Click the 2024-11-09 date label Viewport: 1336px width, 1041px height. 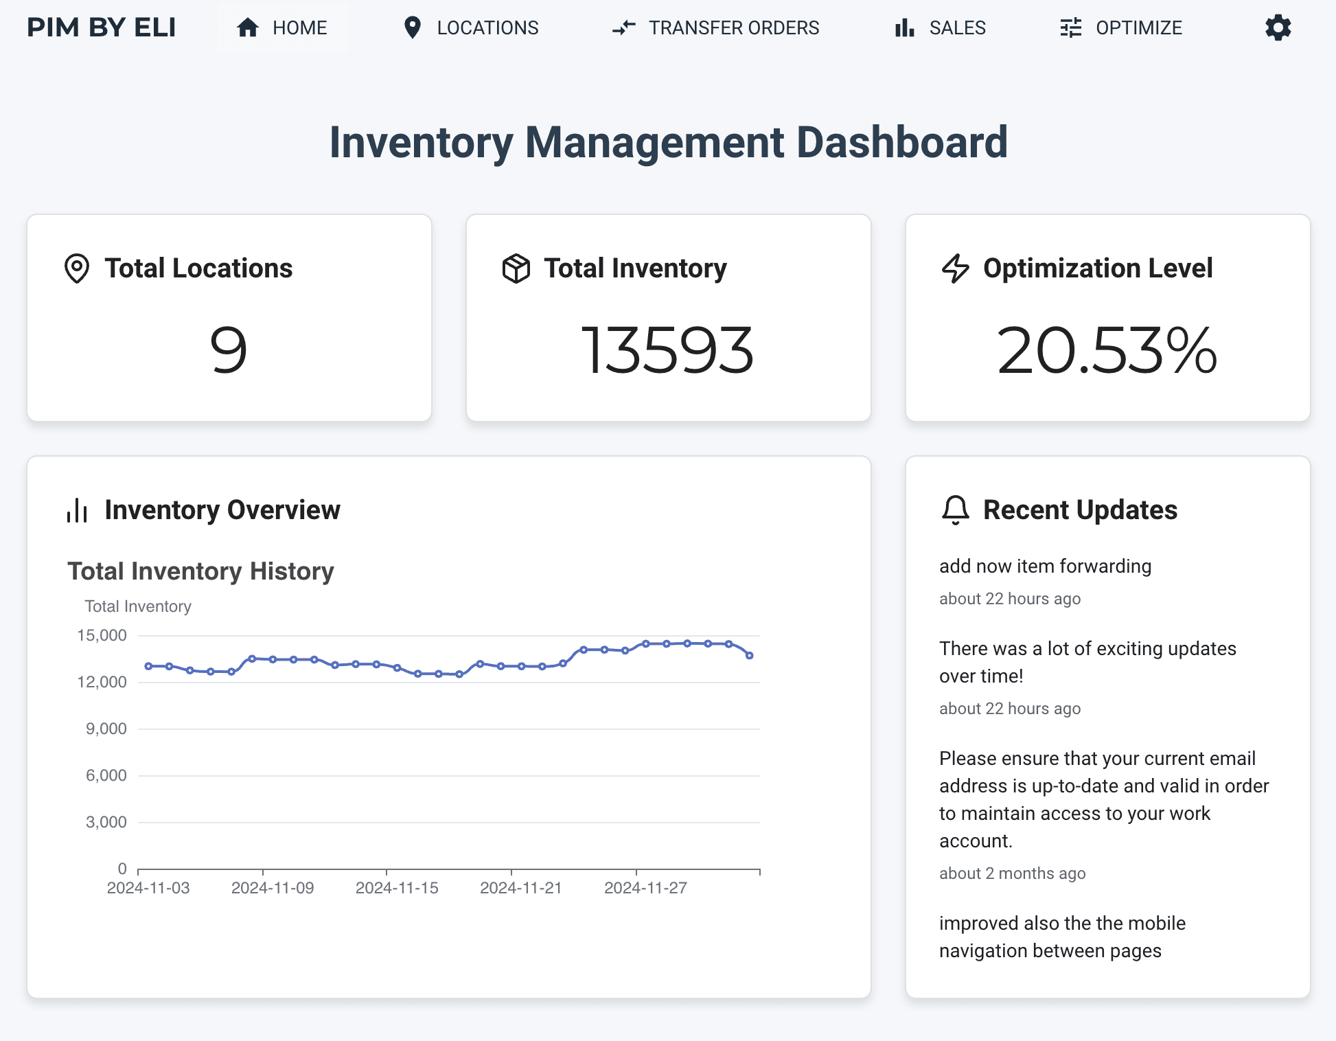coord(273,888)
